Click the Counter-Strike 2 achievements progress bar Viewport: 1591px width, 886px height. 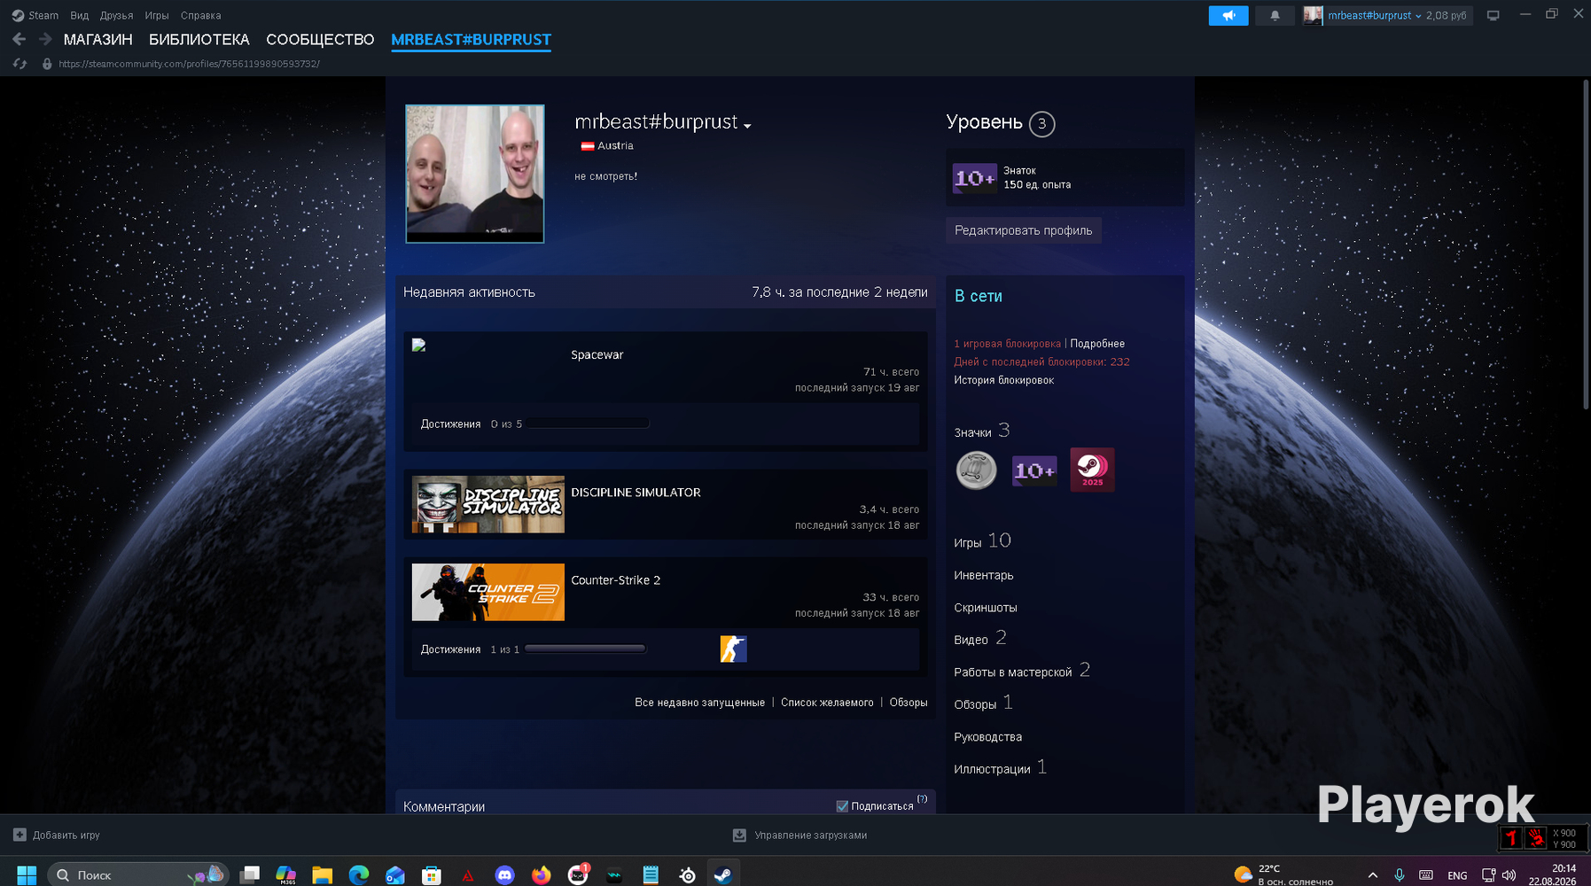tap(585, 649)
